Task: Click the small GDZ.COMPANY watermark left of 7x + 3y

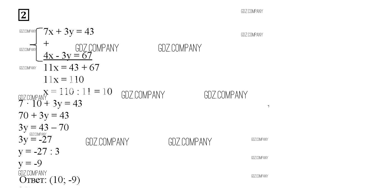Action: point(28,31)
